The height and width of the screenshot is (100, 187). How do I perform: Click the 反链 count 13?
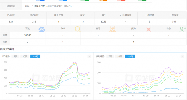[x=82, y=22]
